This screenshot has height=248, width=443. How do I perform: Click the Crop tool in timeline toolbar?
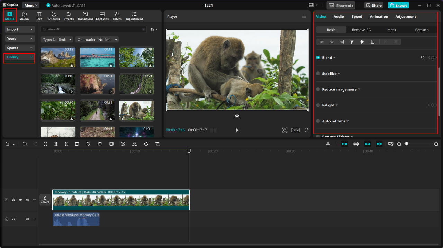point(157,144)
